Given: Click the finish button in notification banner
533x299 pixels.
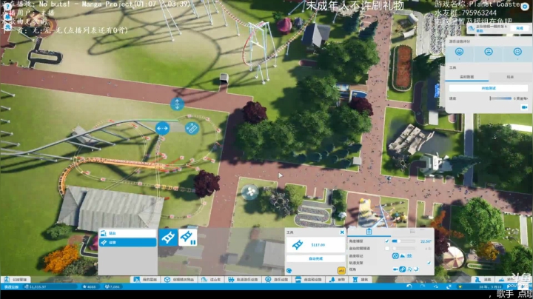Looking at the screenshot, I should tap(520, 29).
